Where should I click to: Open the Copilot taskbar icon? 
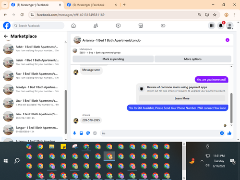pos(29,146)
